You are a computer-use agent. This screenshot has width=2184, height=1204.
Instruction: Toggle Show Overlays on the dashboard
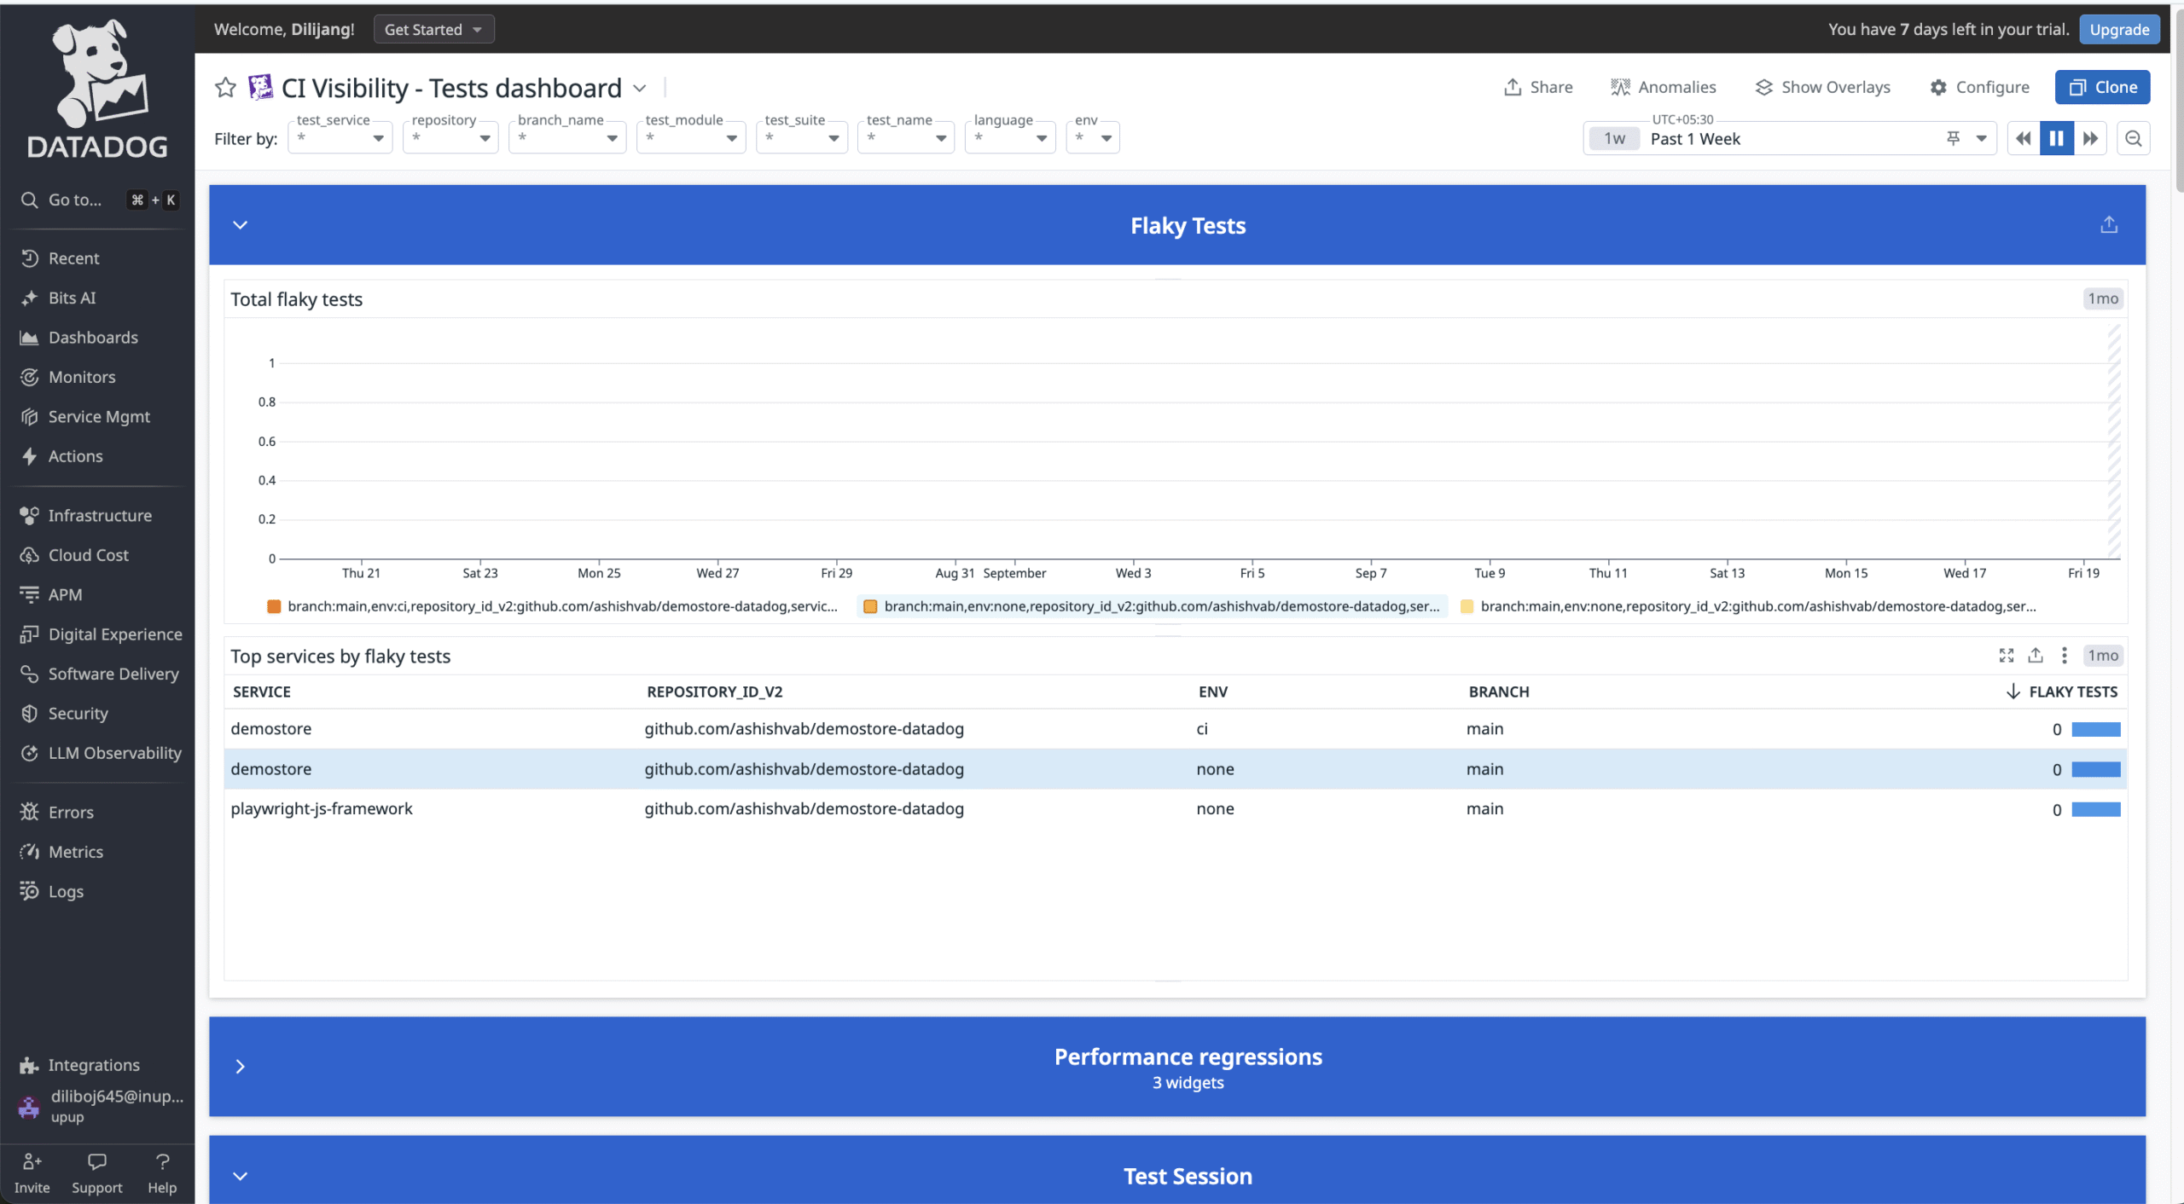coord(1822,86)
